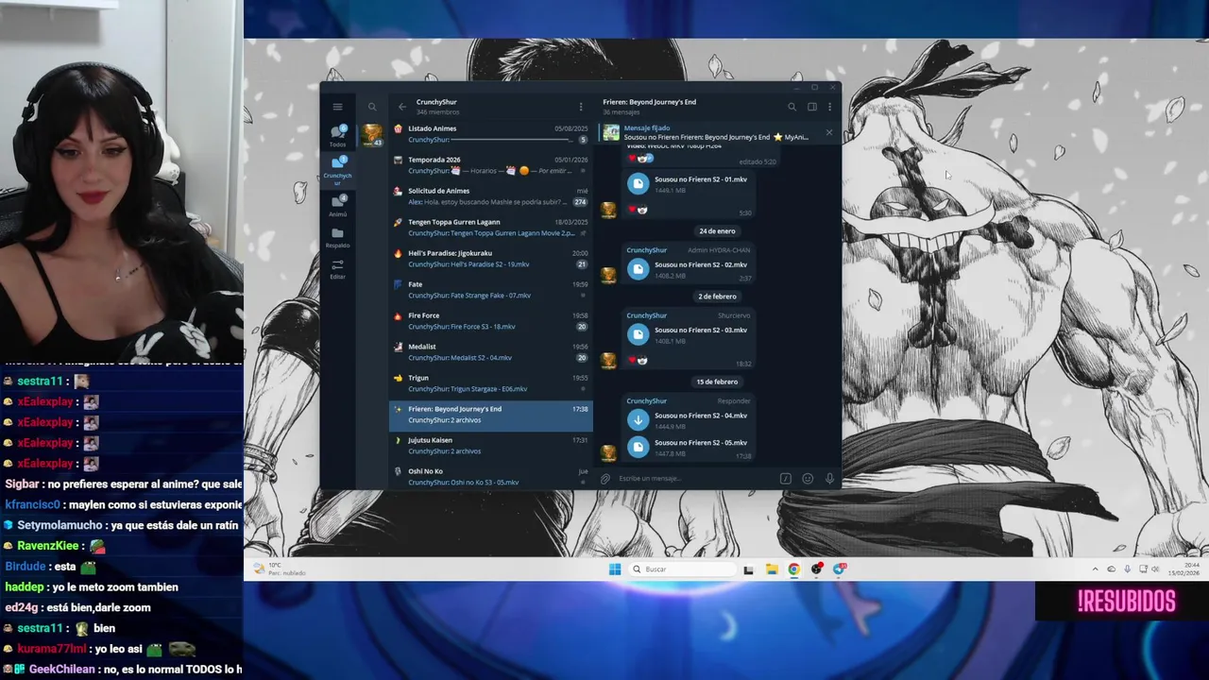Viewport: 1209px width, 680px height.
Task: Click the file icon of Sousou no Frieren S2 - 02.mkv
Action: (x=639, y=269)
